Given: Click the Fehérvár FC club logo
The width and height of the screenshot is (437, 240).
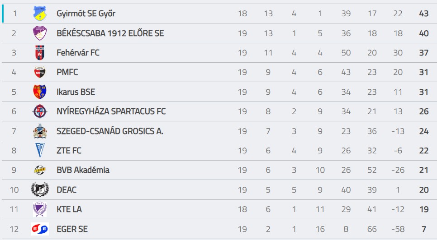Looking at the screenshot, I should pos(40,52).
